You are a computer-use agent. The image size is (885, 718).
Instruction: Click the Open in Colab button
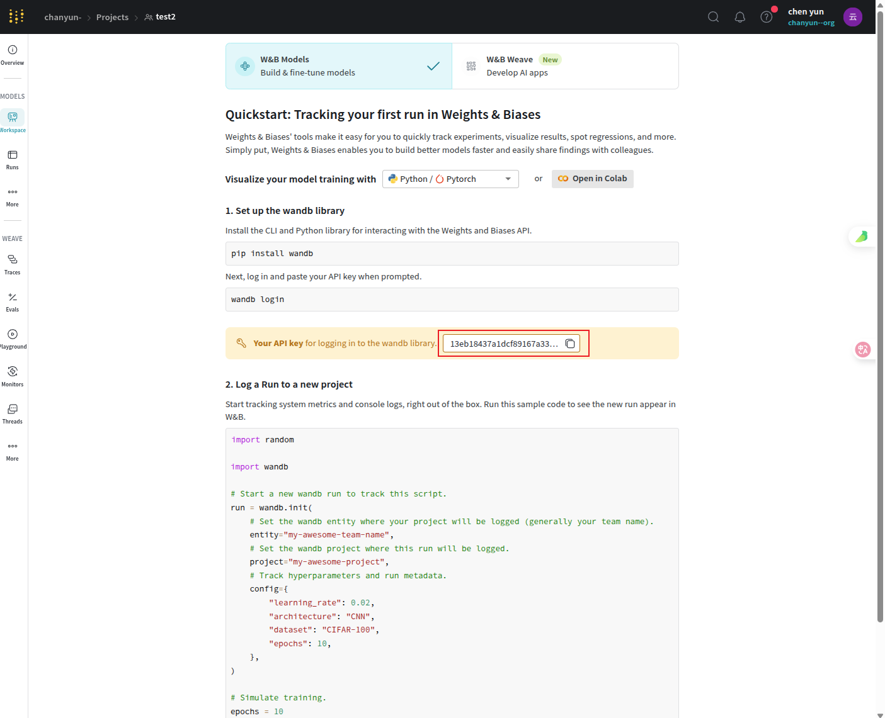click(x=593, y=179)
